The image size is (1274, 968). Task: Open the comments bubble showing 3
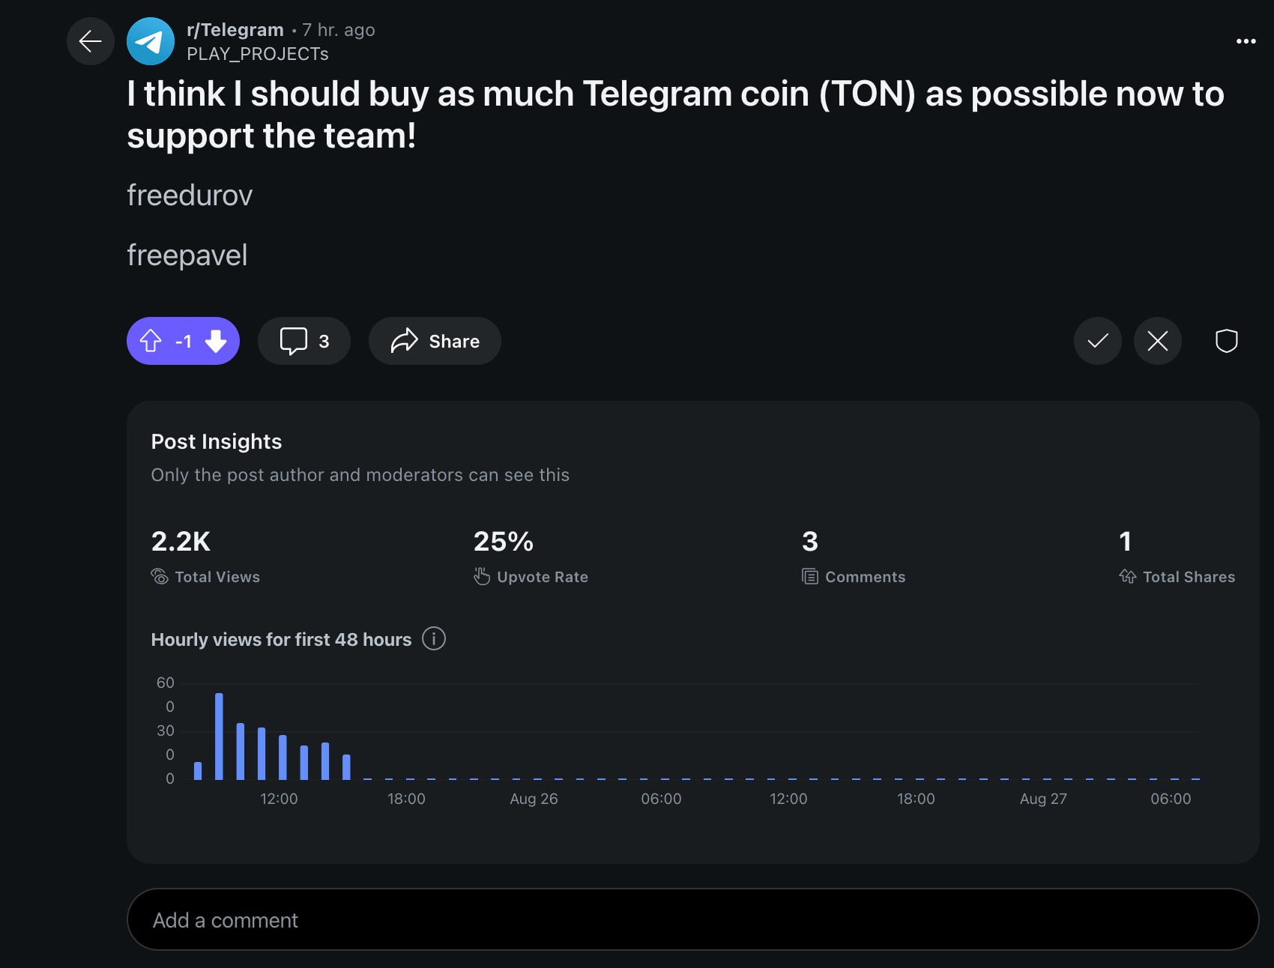point(304,341)
